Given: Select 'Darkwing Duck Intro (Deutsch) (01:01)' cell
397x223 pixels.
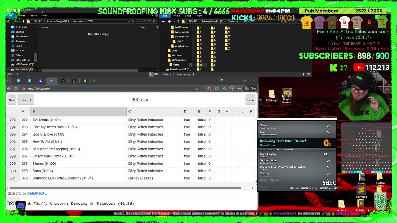Looking at the screenshot, I should click(78, 178).
